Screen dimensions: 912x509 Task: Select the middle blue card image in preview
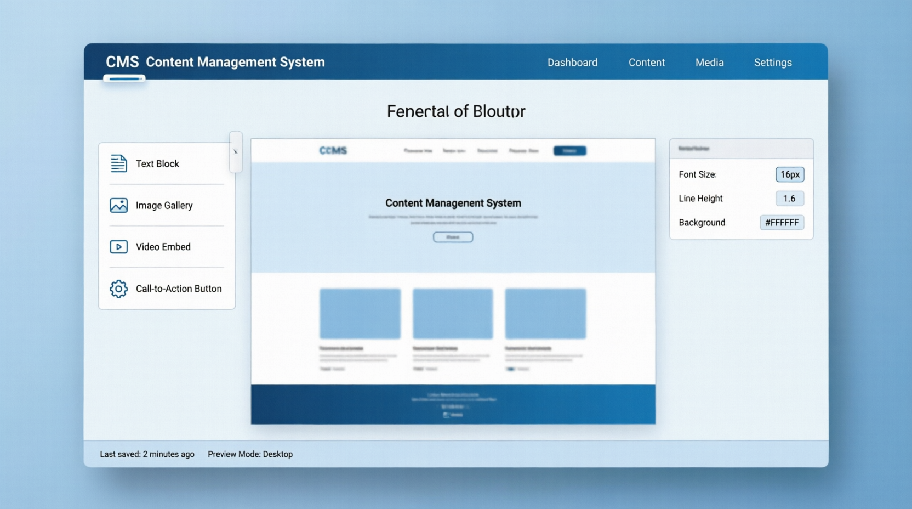tap(453, 314)
